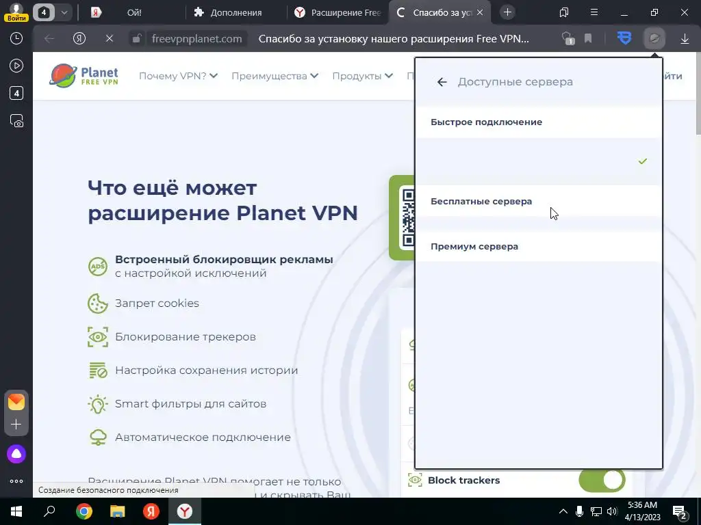Expand Быстрое подключение section
Viewport: 701px width, 525px height.
538,122
